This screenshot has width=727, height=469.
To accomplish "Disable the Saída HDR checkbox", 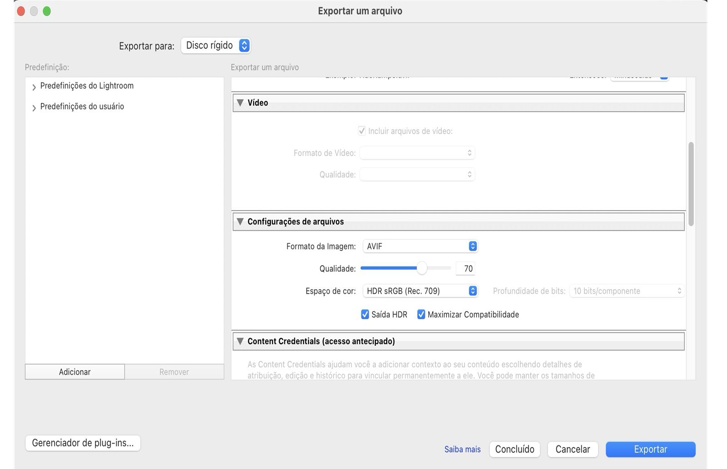I will 365,315.
